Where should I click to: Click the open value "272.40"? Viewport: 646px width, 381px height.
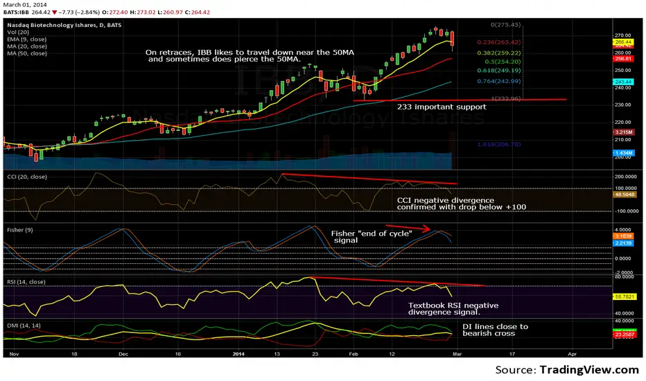coord(119,12)
